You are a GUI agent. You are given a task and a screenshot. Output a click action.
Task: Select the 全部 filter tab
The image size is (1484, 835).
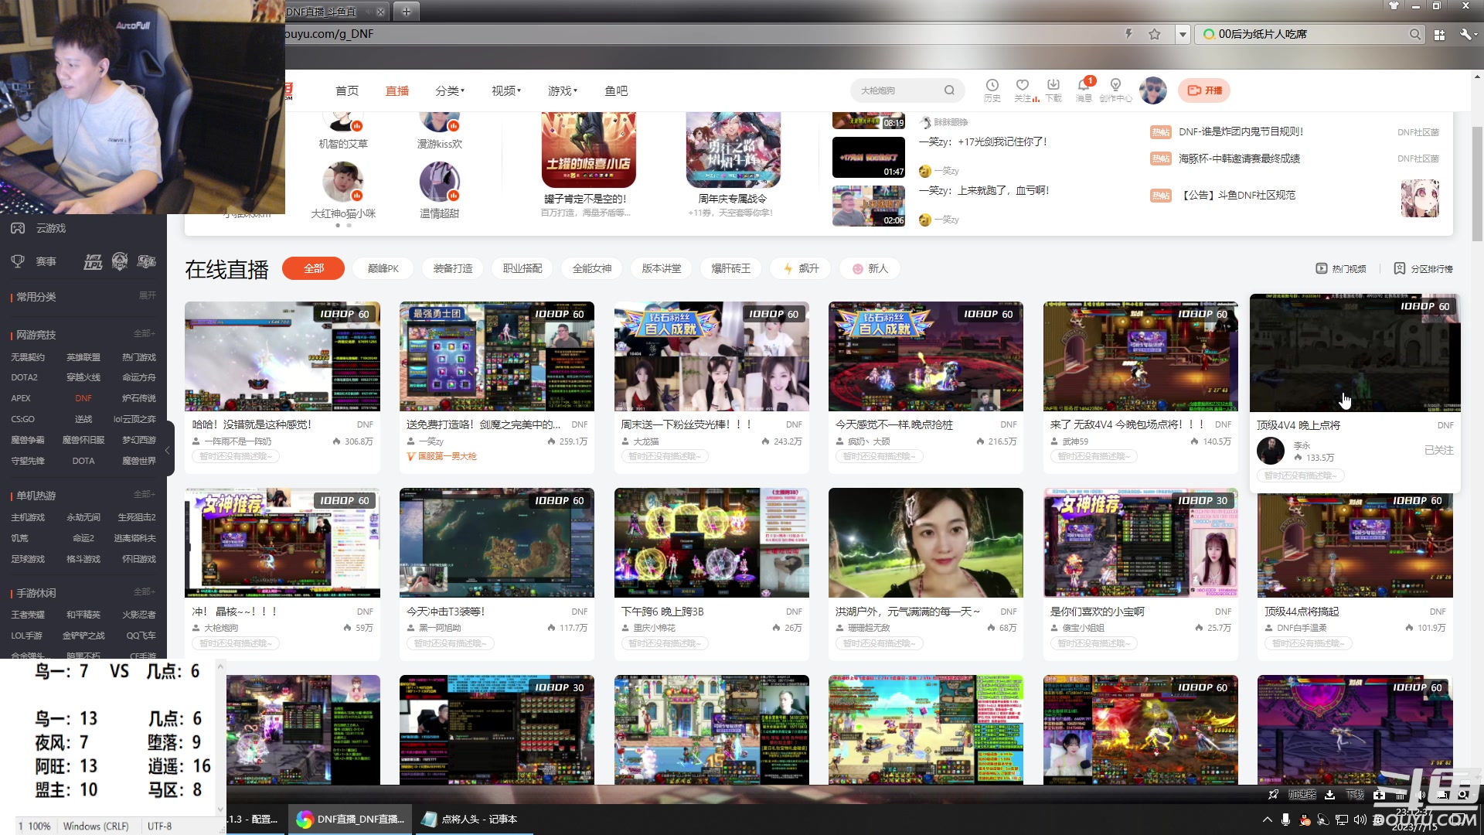[314, 268]
